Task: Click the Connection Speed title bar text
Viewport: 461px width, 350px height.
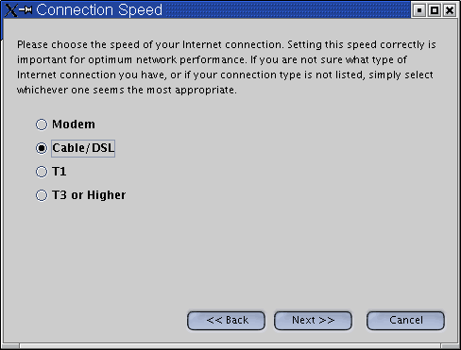Action: (99, 10)
